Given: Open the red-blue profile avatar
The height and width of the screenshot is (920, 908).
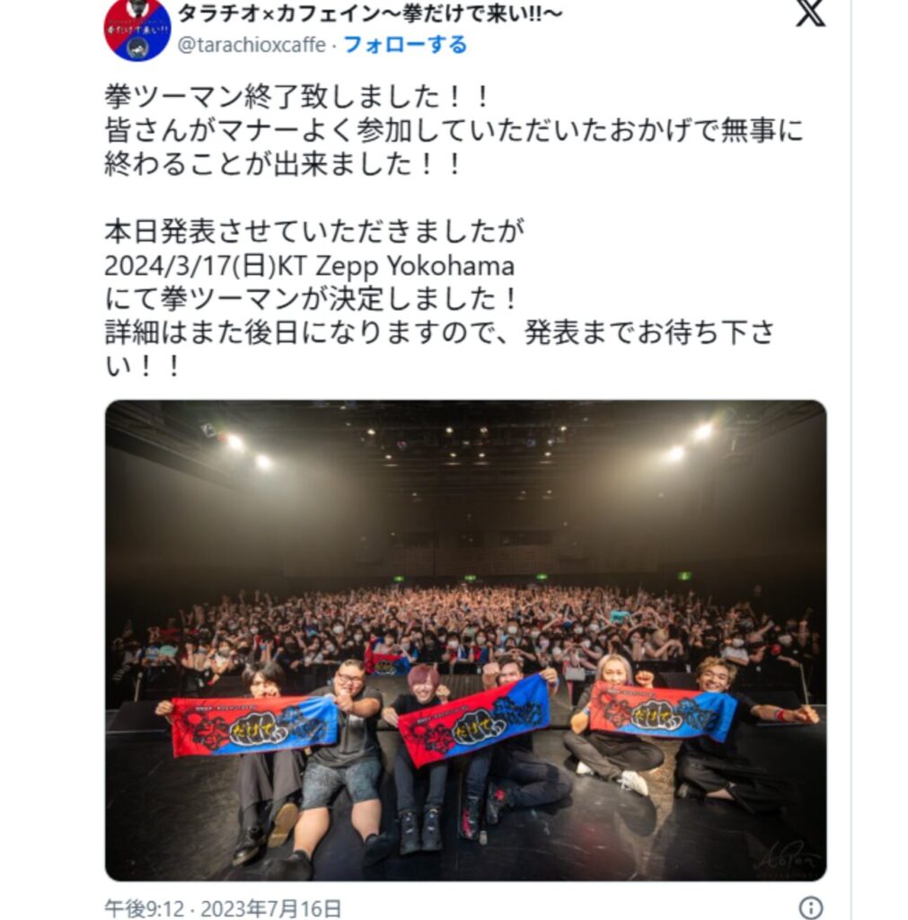Looking at the screenshot, I should 137,30.
